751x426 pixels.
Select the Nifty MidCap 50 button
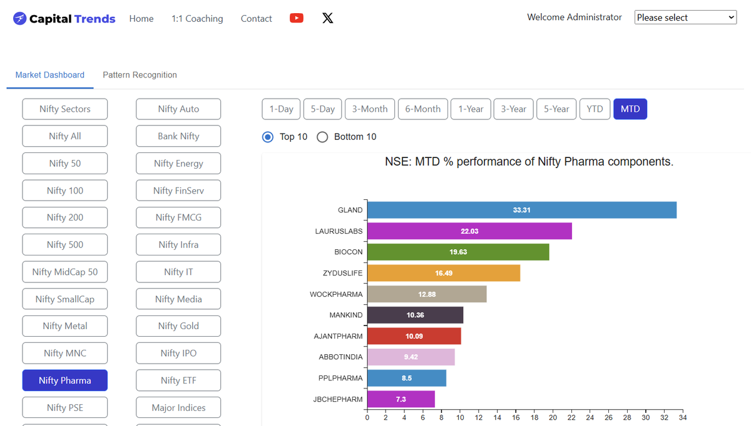65,272
